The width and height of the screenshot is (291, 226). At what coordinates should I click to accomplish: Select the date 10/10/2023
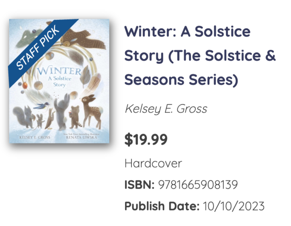pyautogui.click(x=233, y=206)
